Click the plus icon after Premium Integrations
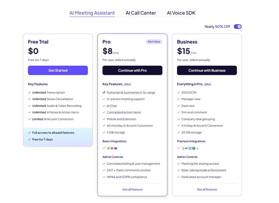 tap(197, 148)
